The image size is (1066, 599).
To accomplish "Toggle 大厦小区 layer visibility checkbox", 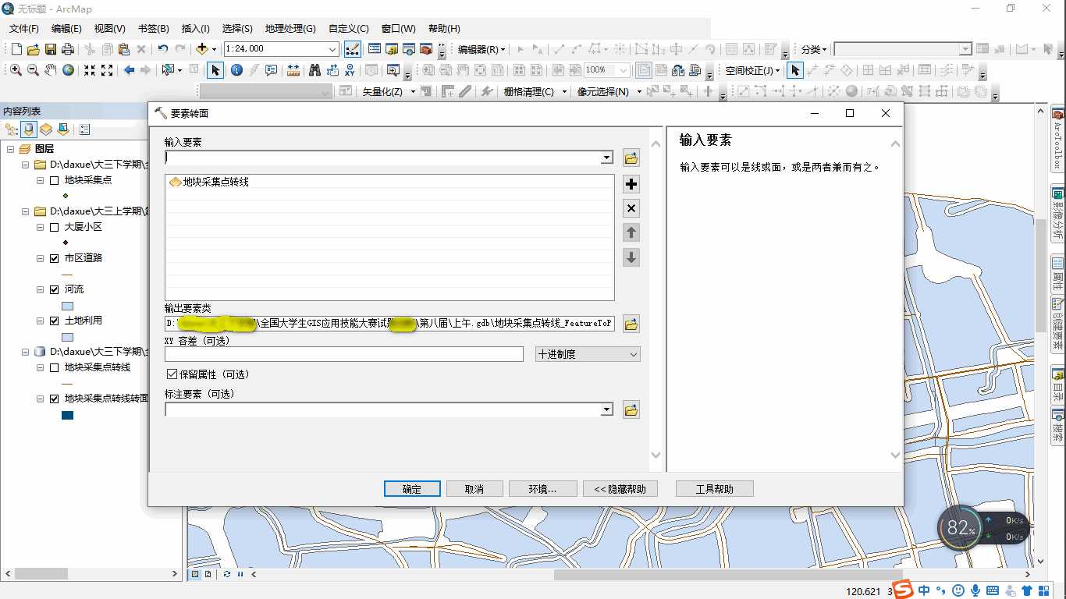I will coord(54,227).
